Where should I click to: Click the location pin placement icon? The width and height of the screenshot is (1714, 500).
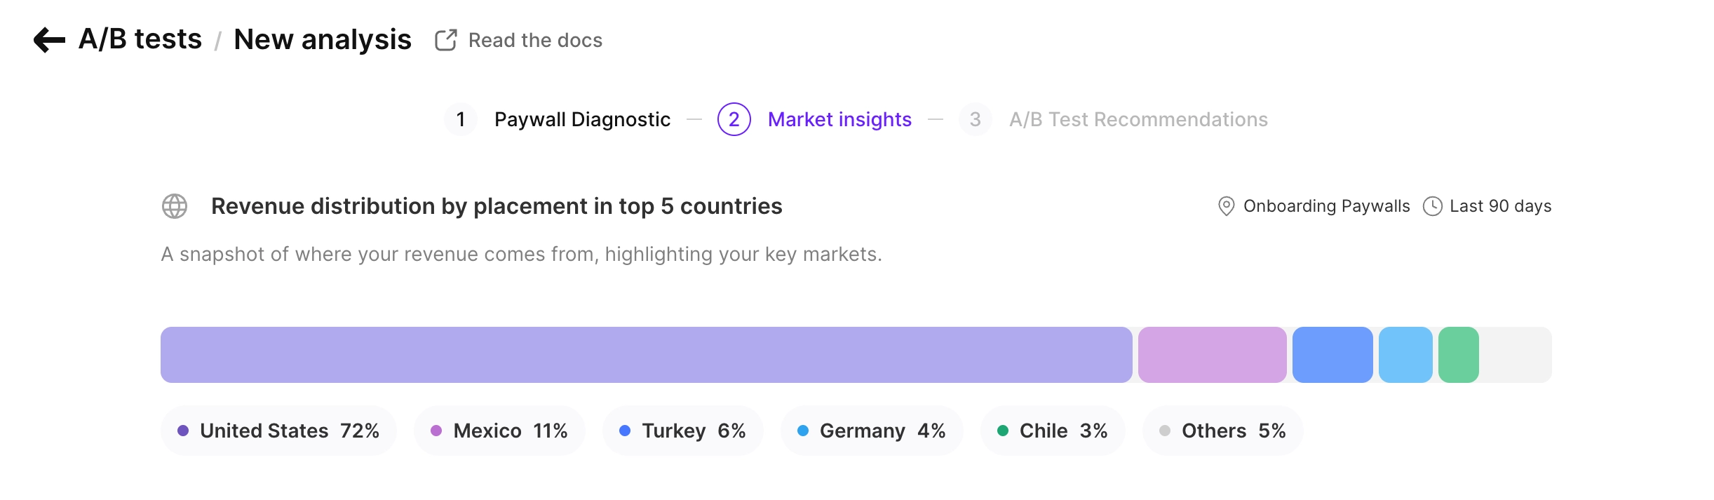(x=1226, y=206)
